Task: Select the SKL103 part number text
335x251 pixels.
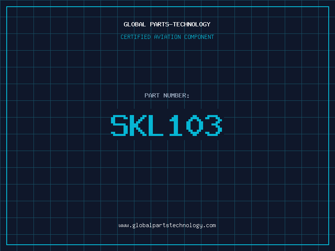Action: (167, 125)
